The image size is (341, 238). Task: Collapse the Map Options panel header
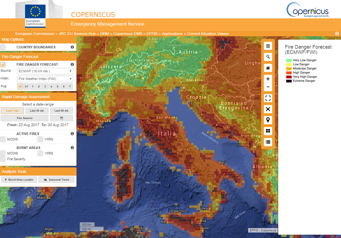[38, 39]
